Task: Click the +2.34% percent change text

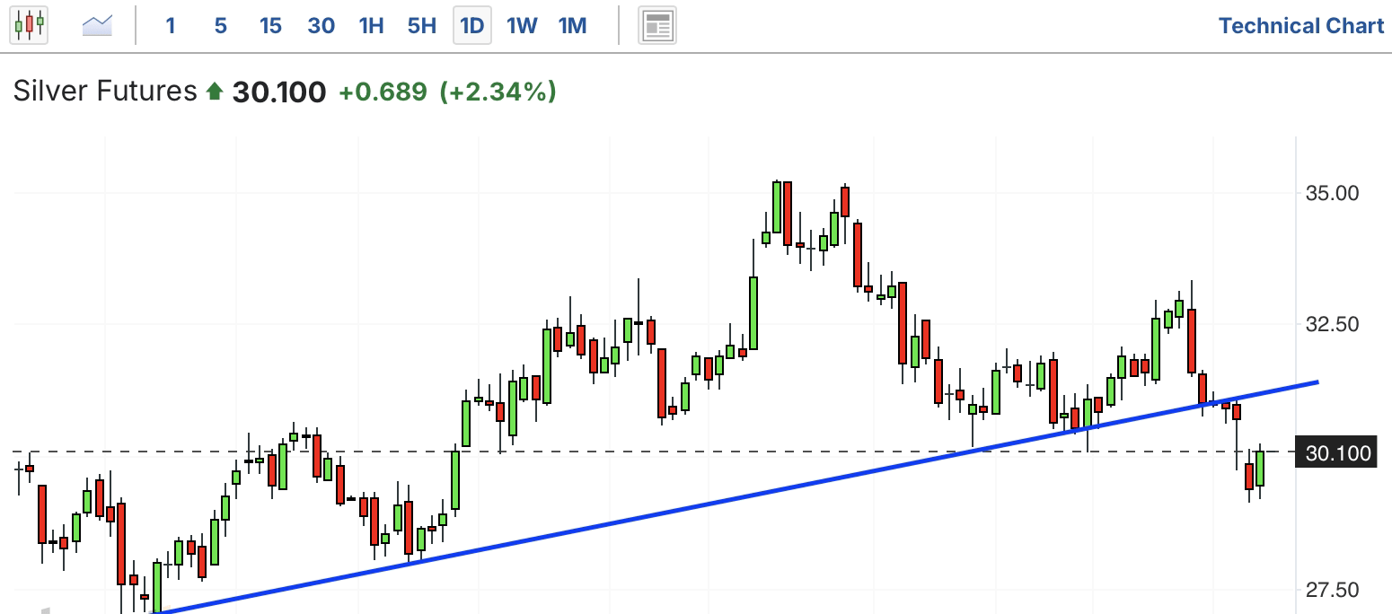Action: (498, 92)
